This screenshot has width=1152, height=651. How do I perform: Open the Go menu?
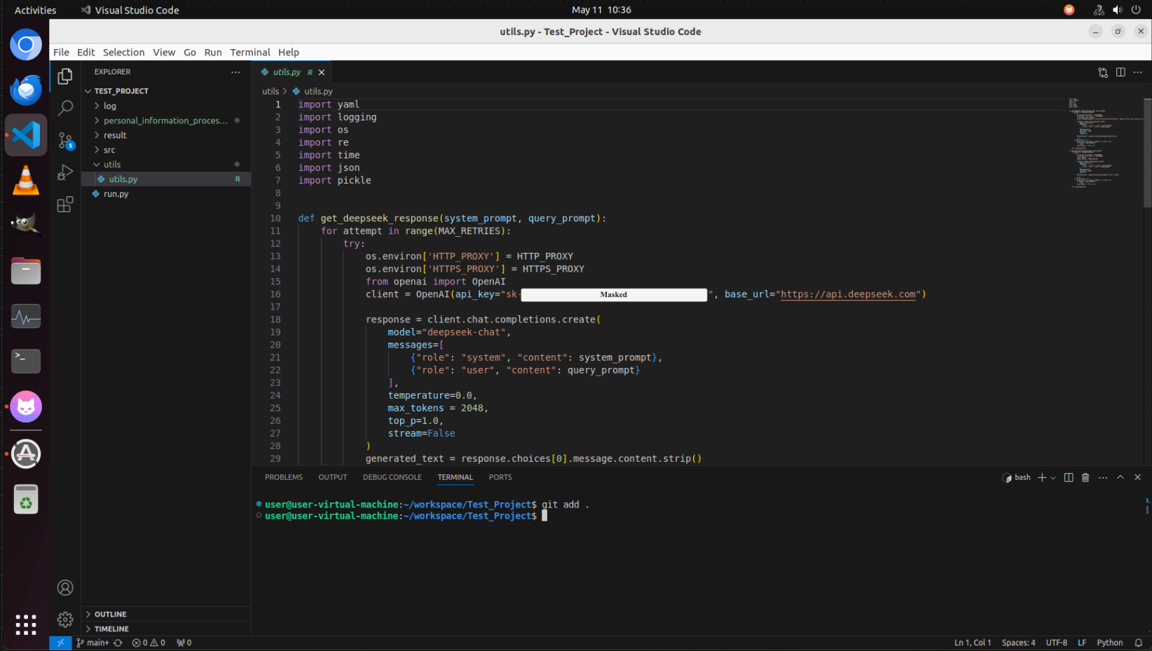(190, 53)
